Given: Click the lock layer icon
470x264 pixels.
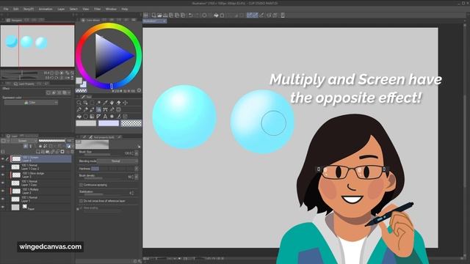Looking at the screenshot, I should point(40,146).
